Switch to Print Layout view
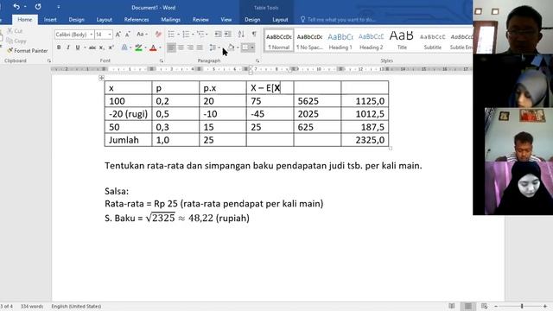553x311 pixels. (468, 306)
